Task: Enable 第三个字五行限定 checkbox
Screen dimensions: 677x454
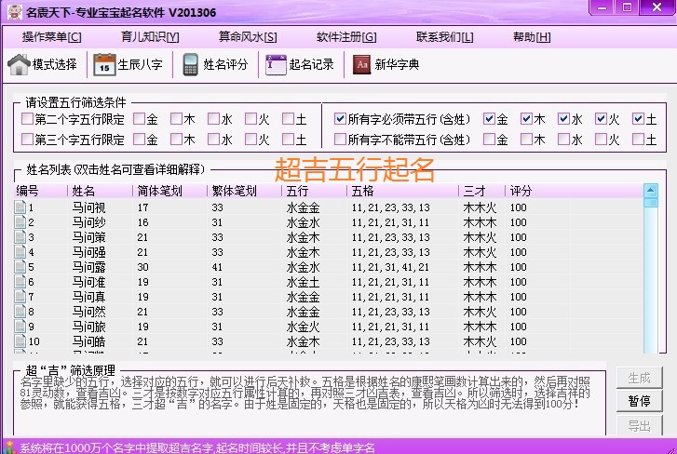Action: click(27, 139)
